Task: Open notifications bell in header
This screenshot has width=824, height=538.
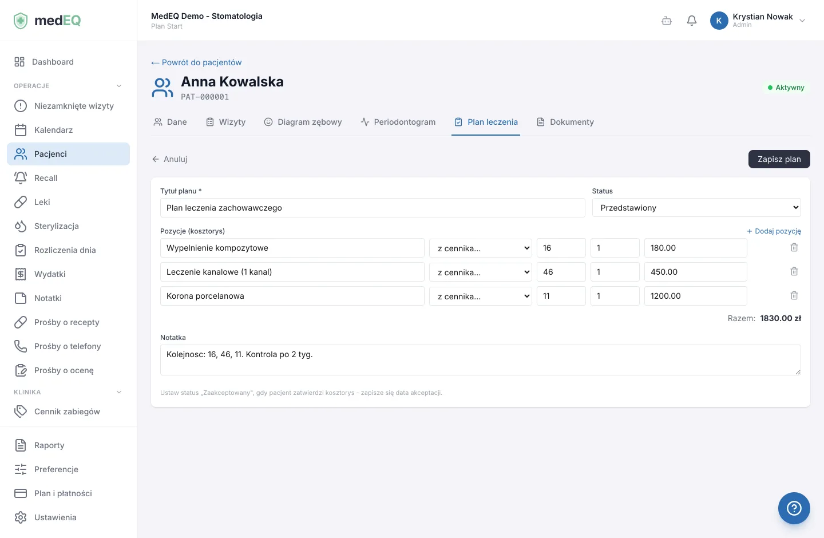Action: [692, 21]
